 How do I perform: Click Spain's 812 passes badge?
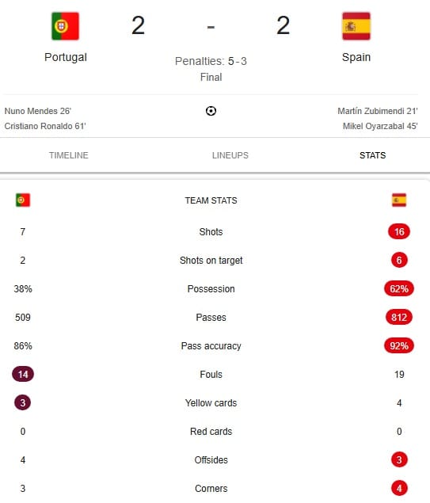(399, 318)
